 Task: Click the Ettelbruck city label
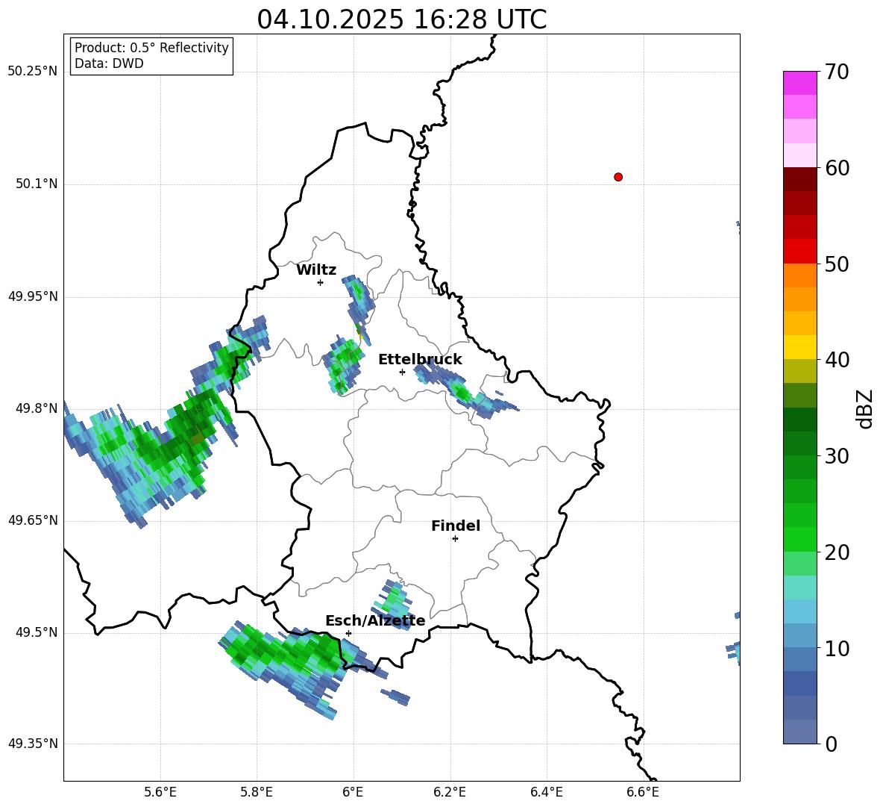[420, 360]
